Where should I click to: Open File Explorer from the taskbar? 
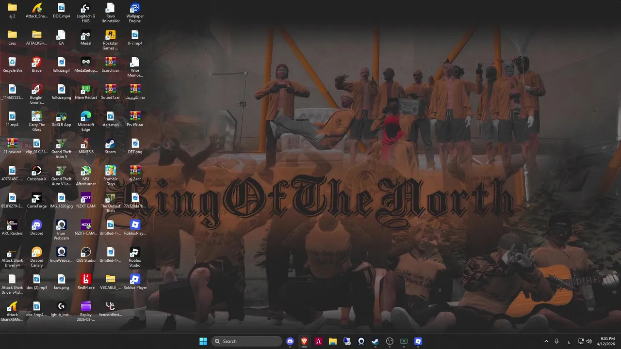(x=333, y=341)
